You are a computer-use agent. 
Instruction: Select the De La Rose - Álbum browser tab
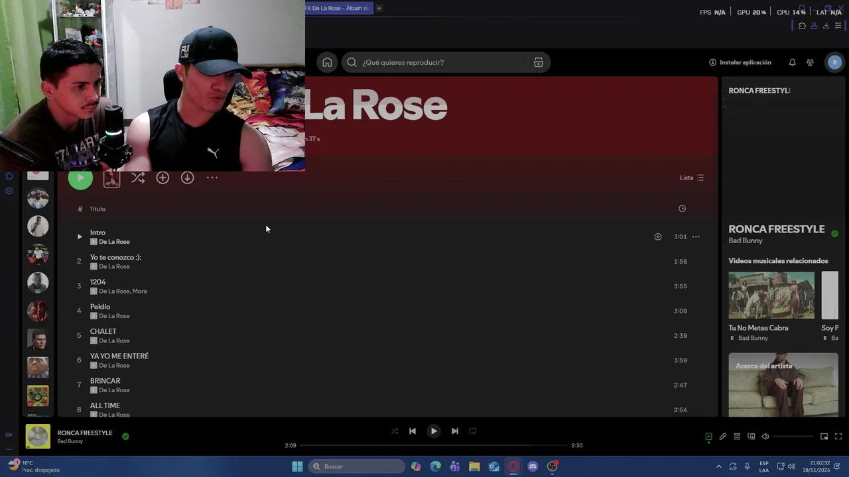tap(338, 9)
